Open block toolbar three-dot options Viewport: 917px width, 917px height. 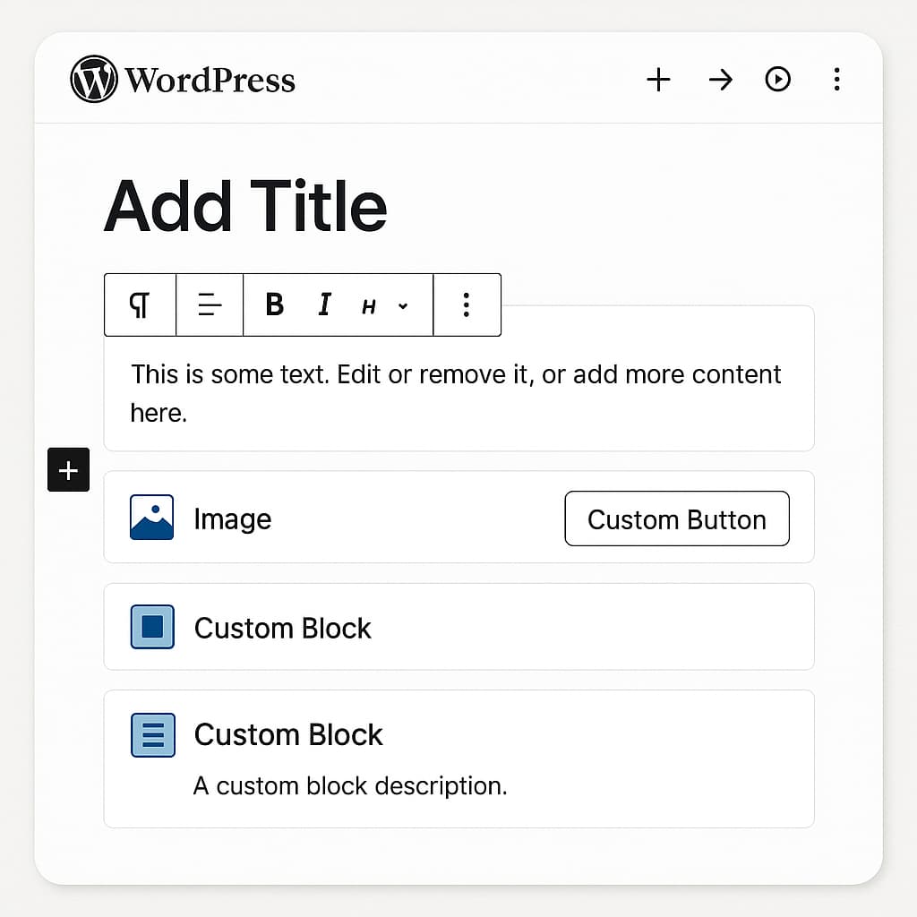point(466,305)
